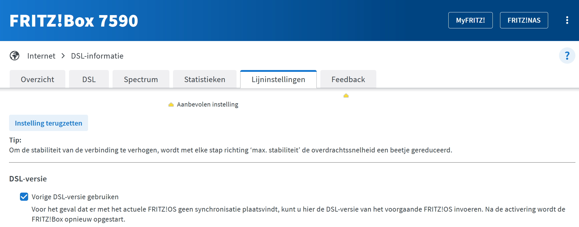The width and height of the screenshot is (579, 227).
Task: Click the yellow icon beside Aanbevolen instelling
Action: 171,105
